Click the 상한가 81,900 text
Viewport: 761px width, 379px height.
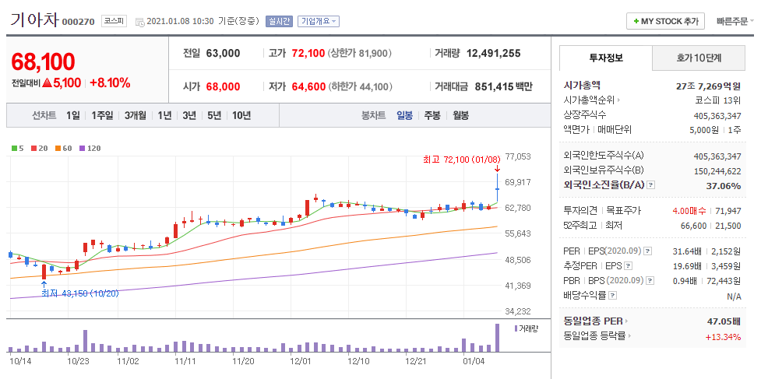coord(360,54)
